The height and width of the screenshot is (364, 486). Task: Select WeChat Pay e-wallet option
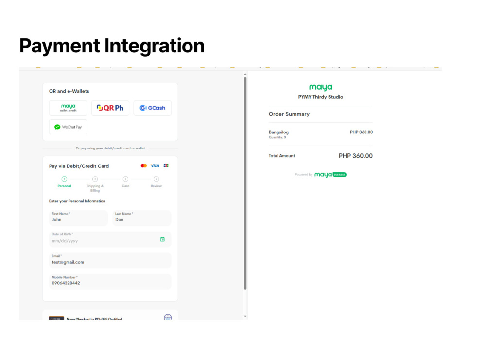pos(68,127)
